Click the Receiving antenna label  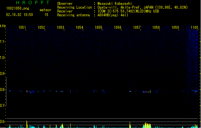tap(73, 15)
